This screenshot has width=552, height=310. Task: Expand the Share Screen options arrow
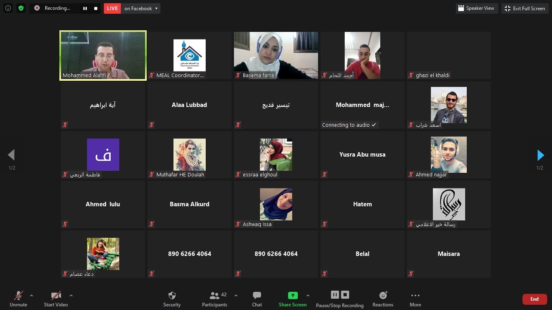pyautogui.click(x=308, y=295)
